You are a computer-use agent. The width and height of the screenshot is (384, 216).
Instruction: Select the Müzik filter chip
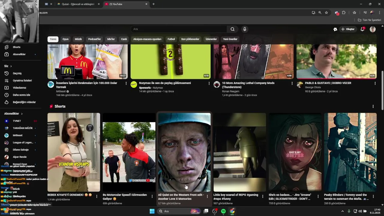tap(78, 39)
